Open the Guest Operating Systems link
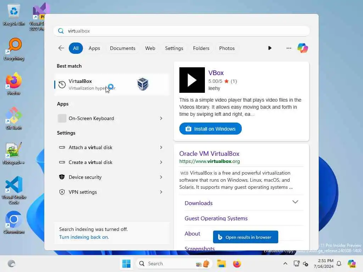Image resolution: width=363 pixels, height=272 pixels. point(216,218)
